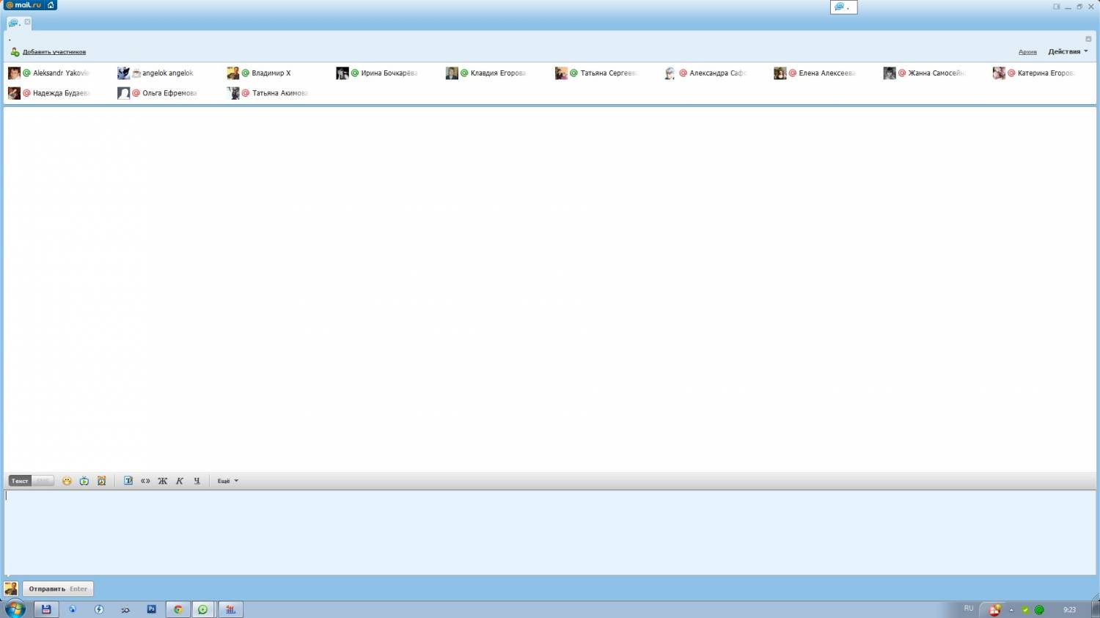
Task: Show hidden system tray icons
Action: point(1011,610)
